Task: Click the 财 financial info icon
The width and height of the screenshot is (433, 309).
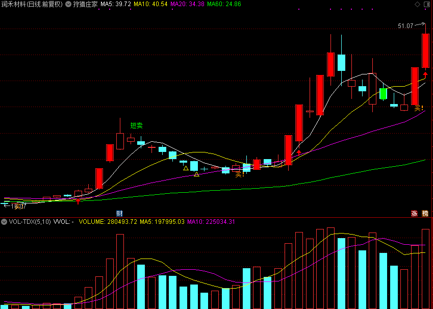Action: [x=119, y=213]
